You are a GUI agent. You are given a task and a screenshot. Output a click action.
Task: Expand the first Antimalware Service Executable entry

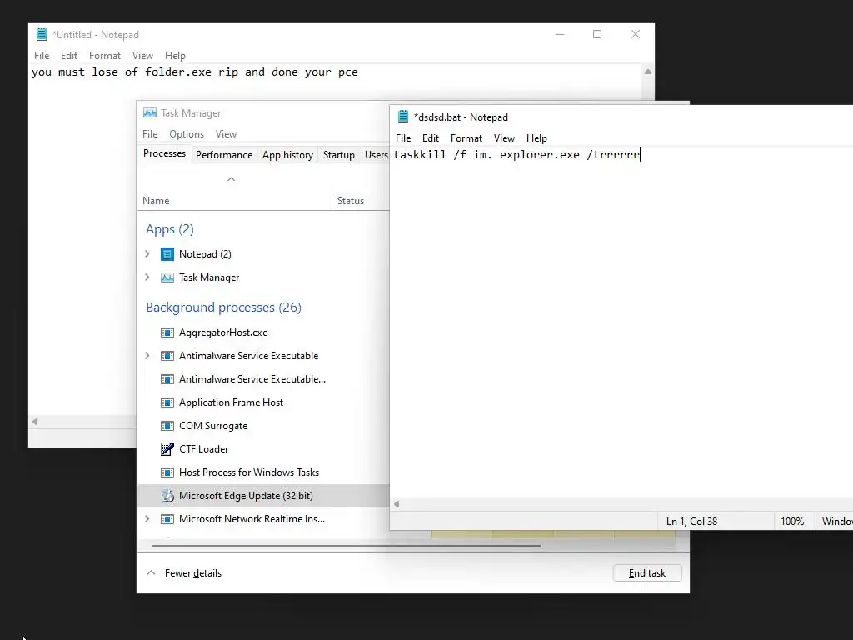pos(147,355)
